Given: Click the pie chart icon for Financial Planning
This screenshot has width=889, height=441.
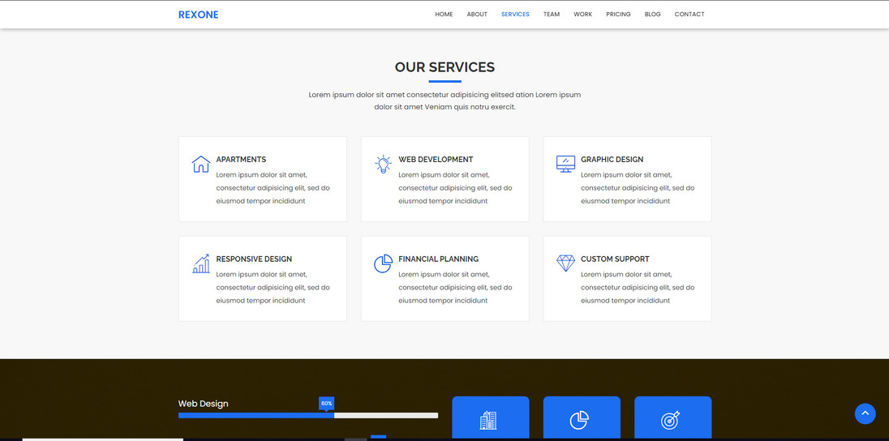Looking at the screenshot, I should [x=383, y=263].
